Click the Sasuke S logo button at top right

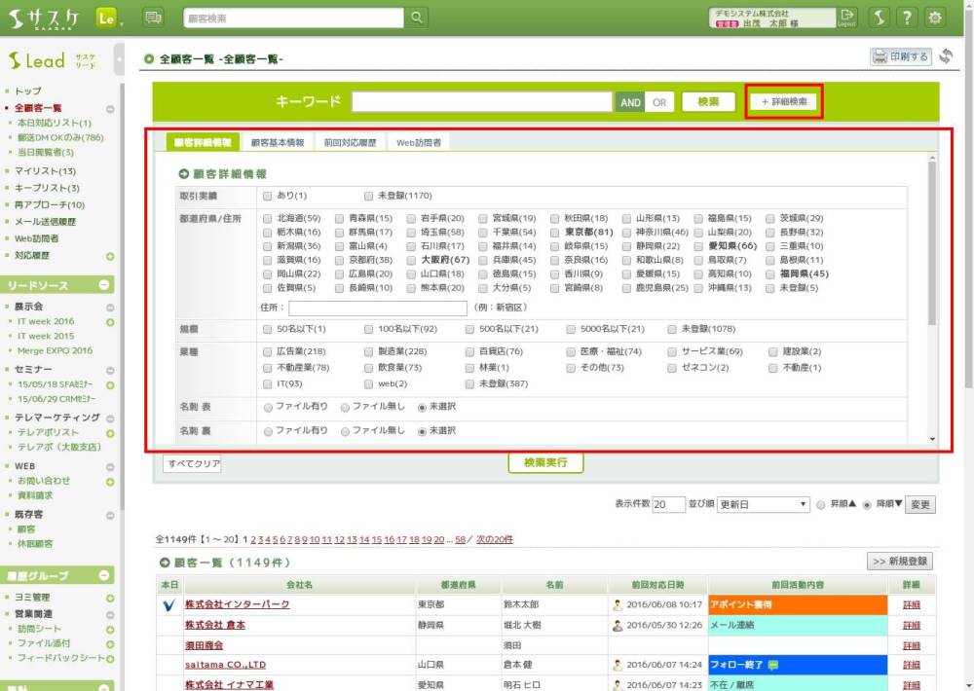click(x=879, y=18)
